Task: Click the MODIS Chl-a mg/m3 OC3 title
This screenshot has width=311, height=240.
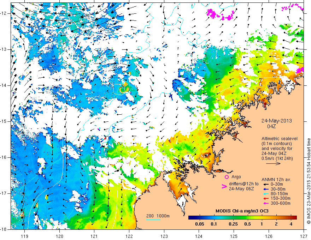Action: coord(242,211)
